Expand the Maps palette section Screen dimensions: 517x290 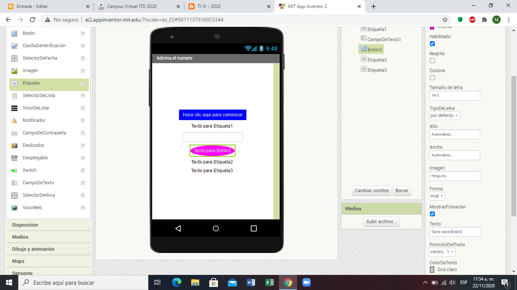coord(48,261)
